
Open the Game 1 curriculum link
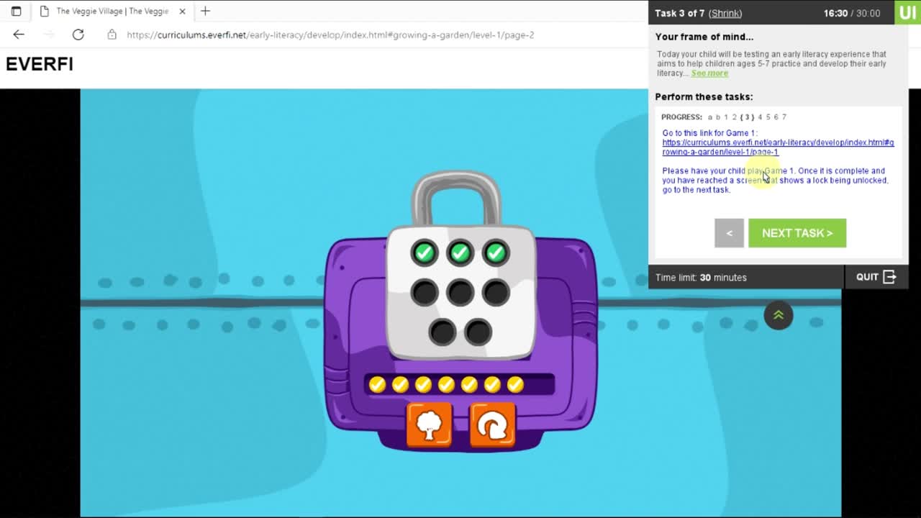[x=778, y=147]
